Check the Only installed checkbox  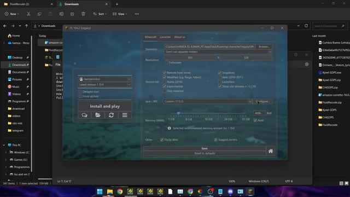tap(165, 91)
